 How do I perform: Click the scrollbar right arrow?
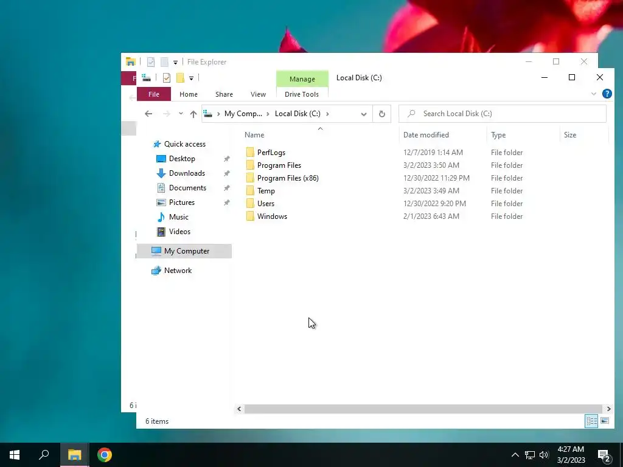pos(608,409)
